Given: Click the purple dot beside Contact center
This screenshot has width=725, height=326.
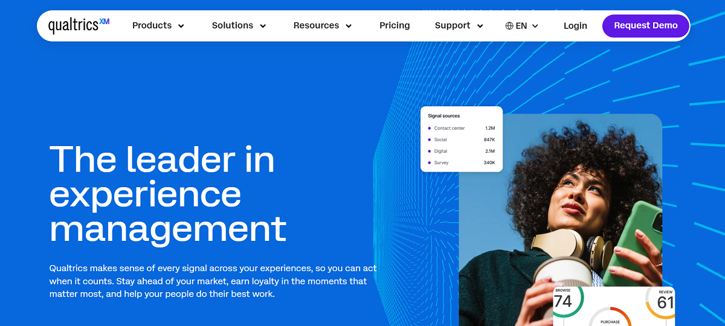Looking at the screenshot, I should pyautogui.click(x=429, y=128).
